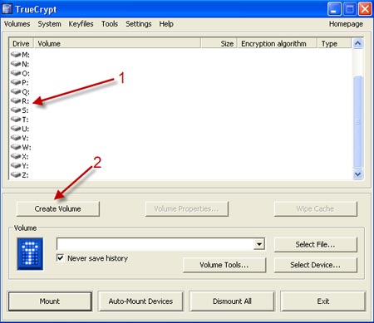Click the drive icon next to T:
374x323 pixels.
16,120
